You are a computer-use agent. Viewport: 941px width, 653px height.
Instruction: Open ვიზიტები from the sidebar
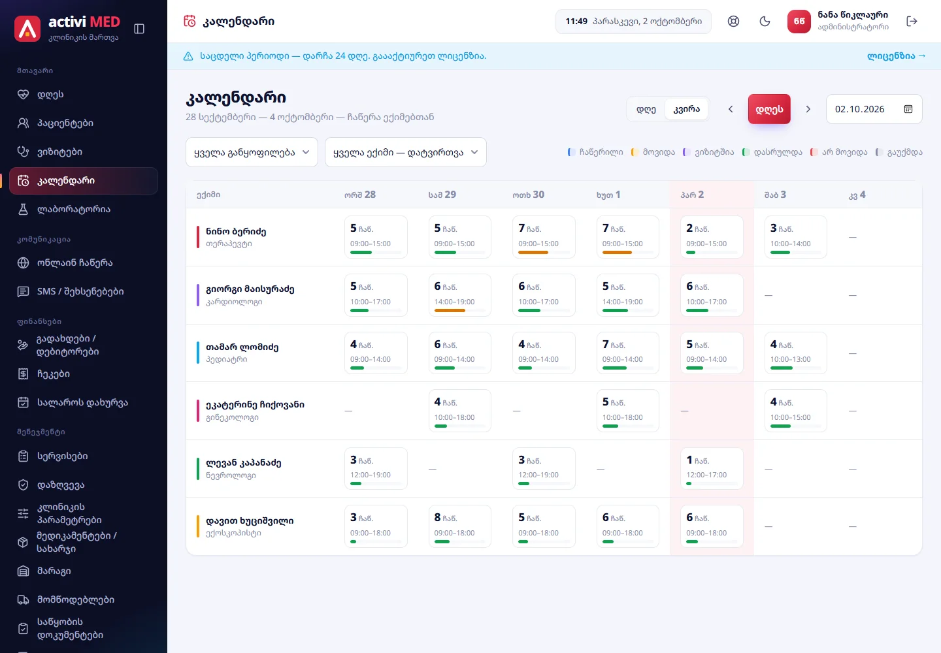click(84, 152)
